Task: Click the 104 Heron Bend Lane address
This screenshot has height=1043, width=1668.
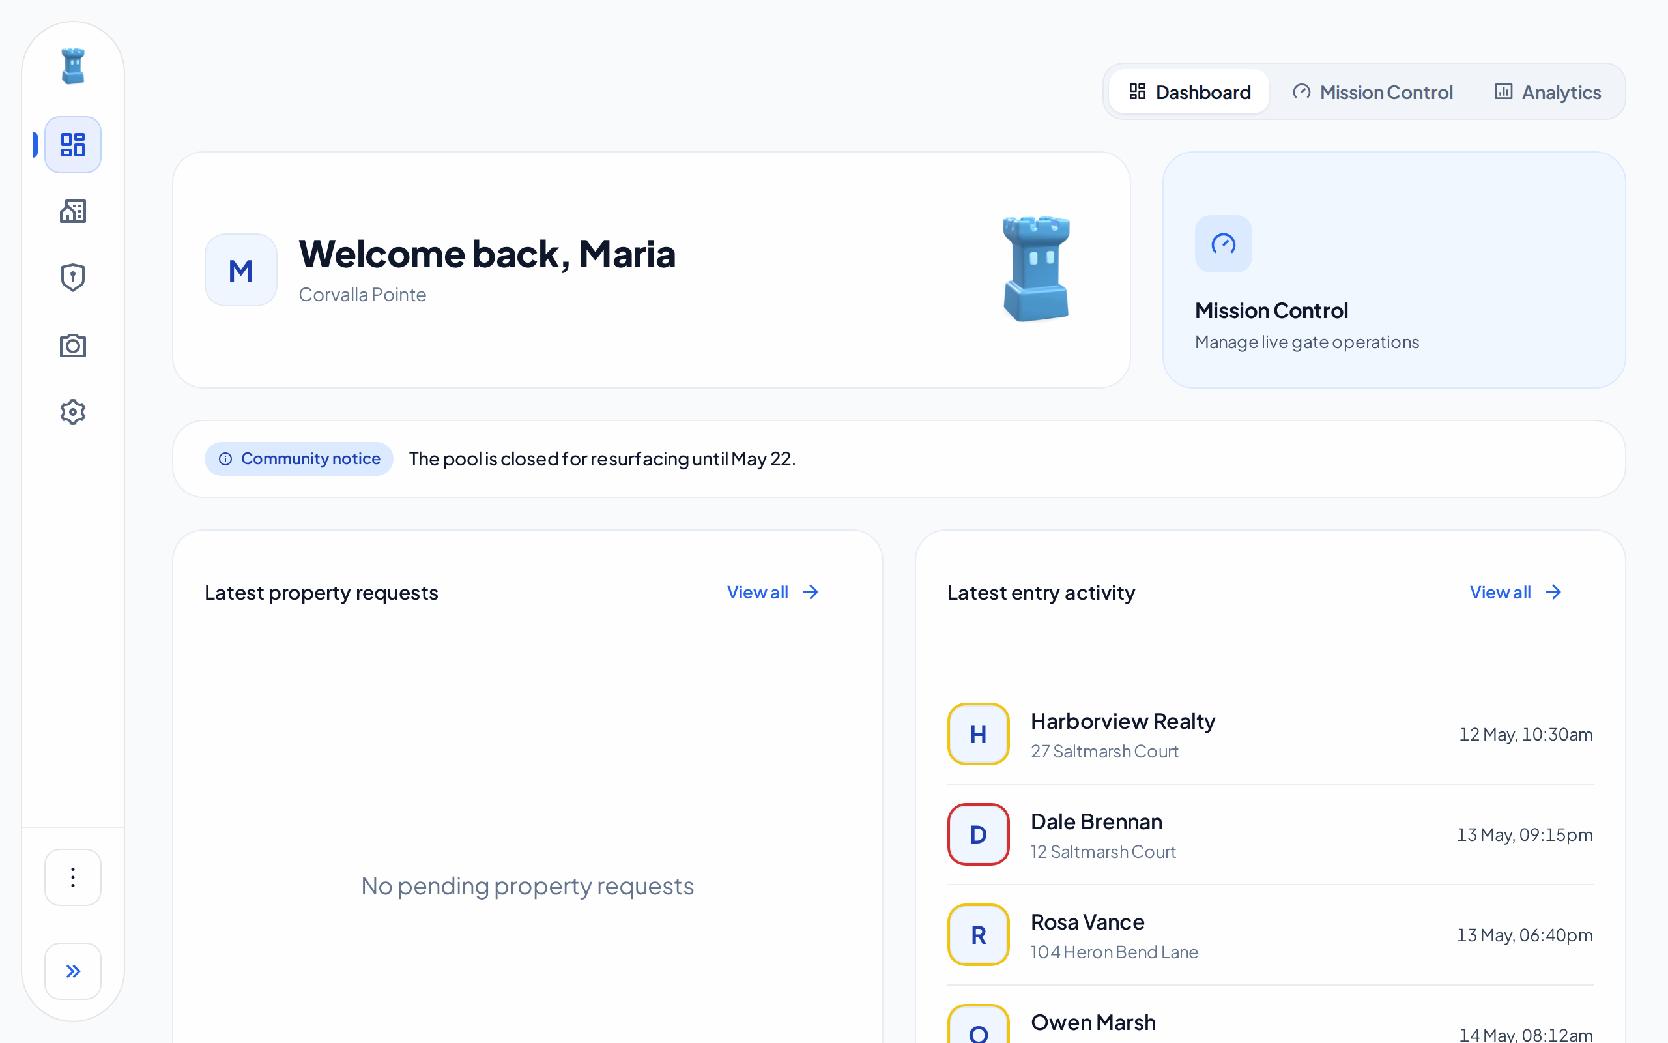Action: point(1114,952)
